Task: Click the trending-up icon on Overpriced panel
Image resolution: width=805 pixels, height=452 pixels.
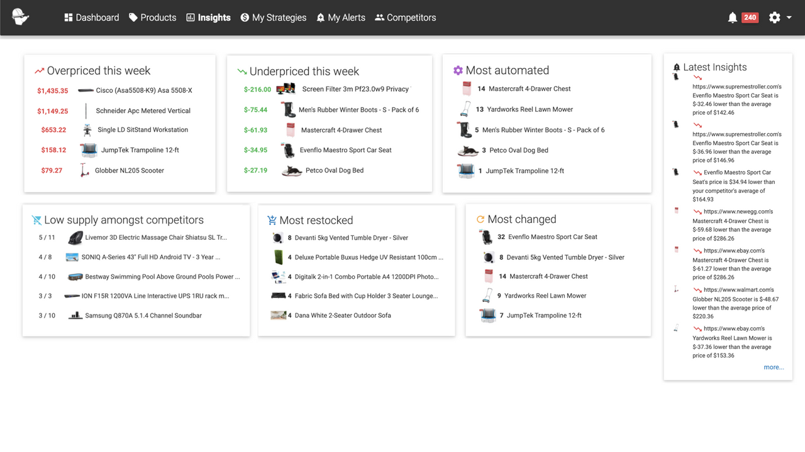Action: coord(38,70)
